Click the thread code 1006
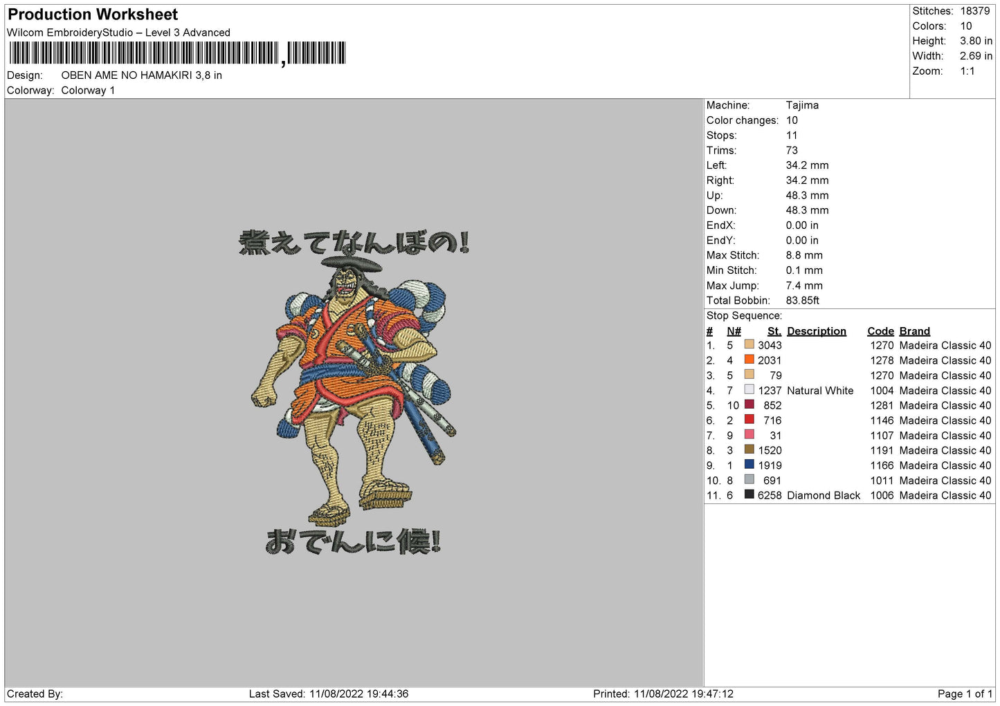Screen dimensions: 1000x706 [x=882, y=496]
